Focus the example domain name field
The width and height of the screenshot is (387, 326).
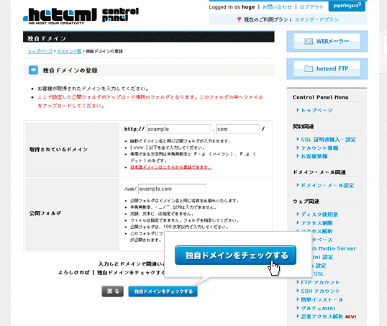tap(178, 129)
